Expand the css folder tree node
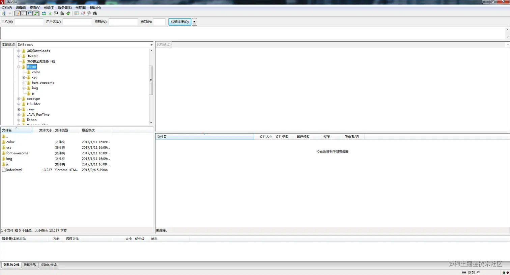The height and width of the screenshot is (275, 510). tap(24, 78)
